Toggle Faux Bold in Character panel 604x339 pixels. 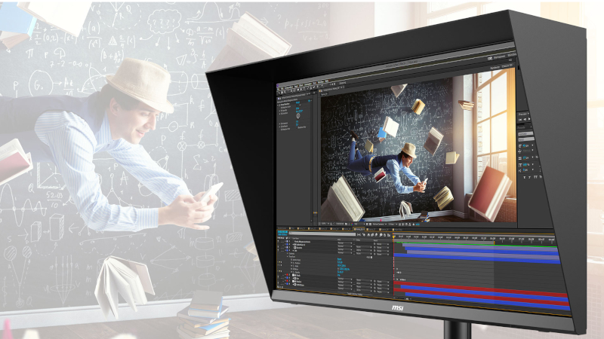point(524,177)
